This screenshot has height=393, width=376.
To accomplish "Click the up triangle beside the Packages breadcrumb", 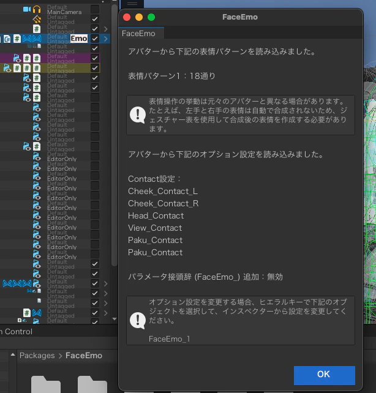I will coord(13,354).
